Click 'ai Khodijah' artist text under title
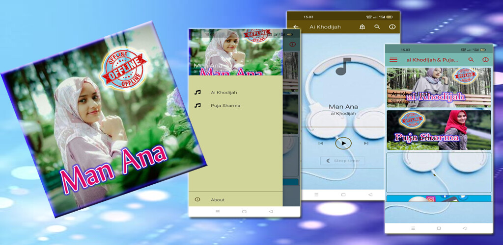This screenshot has width=503, height=245. (x=343, y=114)
